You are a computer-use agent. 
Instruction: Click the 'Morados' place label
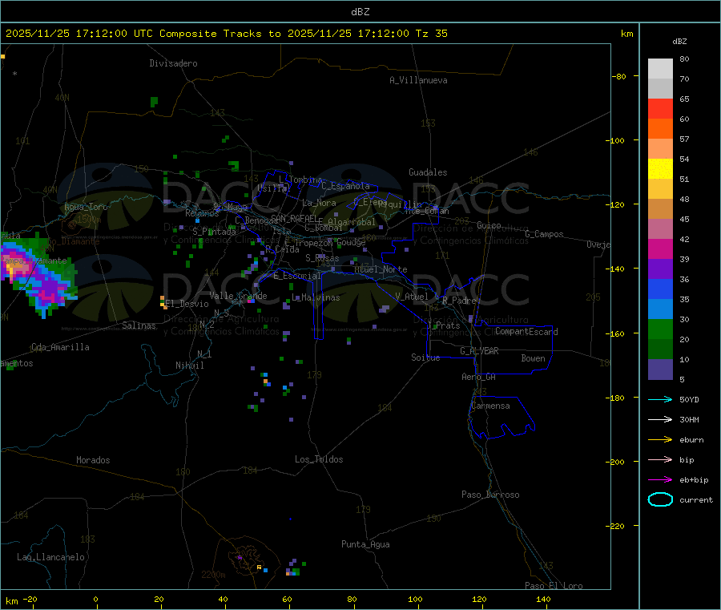coord(93,460)
